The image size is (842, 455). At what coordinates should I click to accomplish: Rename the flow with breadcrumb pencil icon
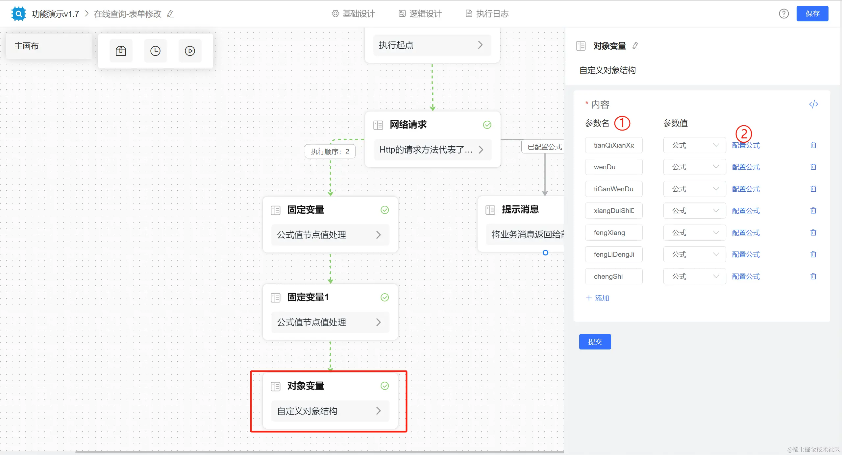pos(170,14)
